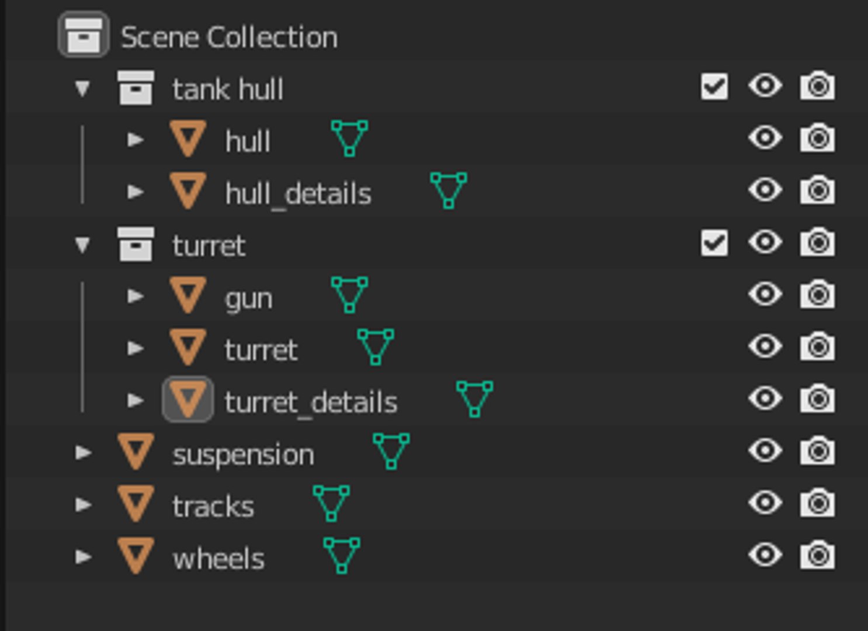The image size is (868, 631).
Task: Click the mesh data icon beside suspension
Action: [x=391, y=451]
